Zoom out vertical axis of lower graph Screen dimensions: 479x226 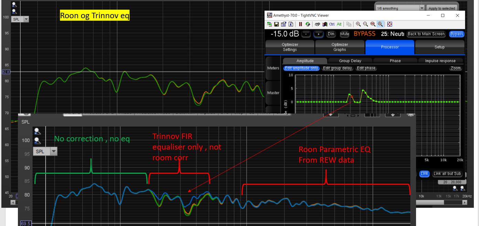coord(37,140)
